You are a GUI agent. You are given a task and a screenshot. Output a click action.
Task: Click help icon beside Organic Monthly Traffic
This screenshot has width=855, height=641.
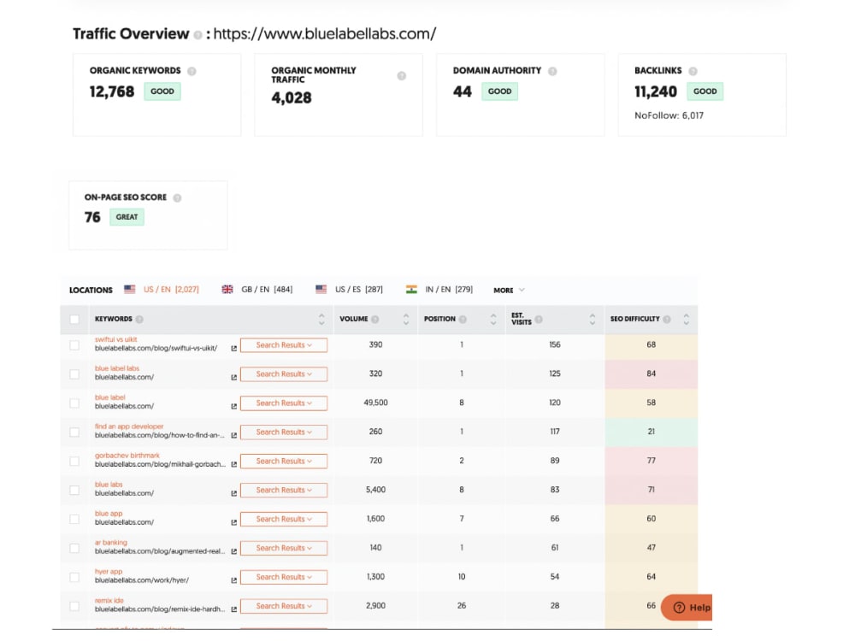click(x=401, y=76)
